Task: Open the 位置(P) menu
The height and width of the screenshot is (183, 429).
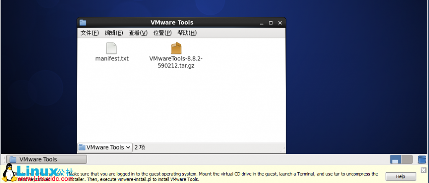Action: [x=163, y=33]
